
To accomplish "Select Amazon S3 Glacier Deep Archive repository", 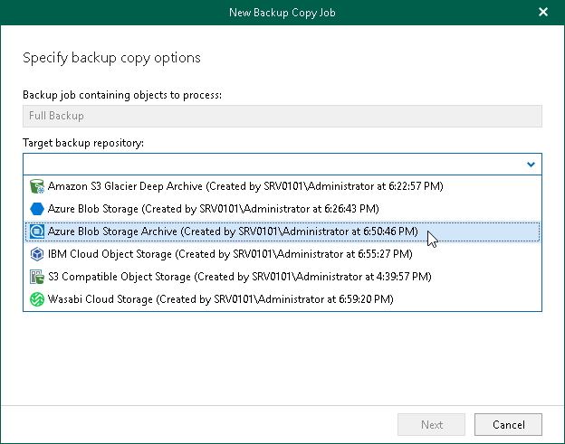I will pos(282,186).
